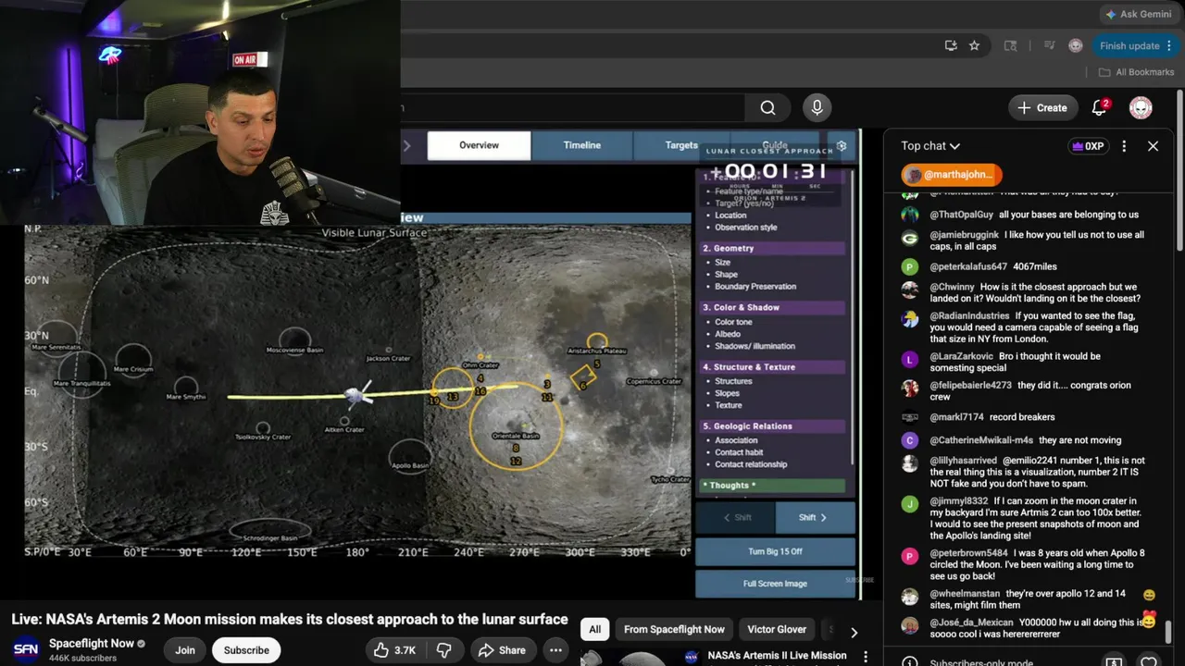Open the media controls icon in Chrome toolbar
The height and width of the screenshot is (666, 1185).
(1050, 45)
